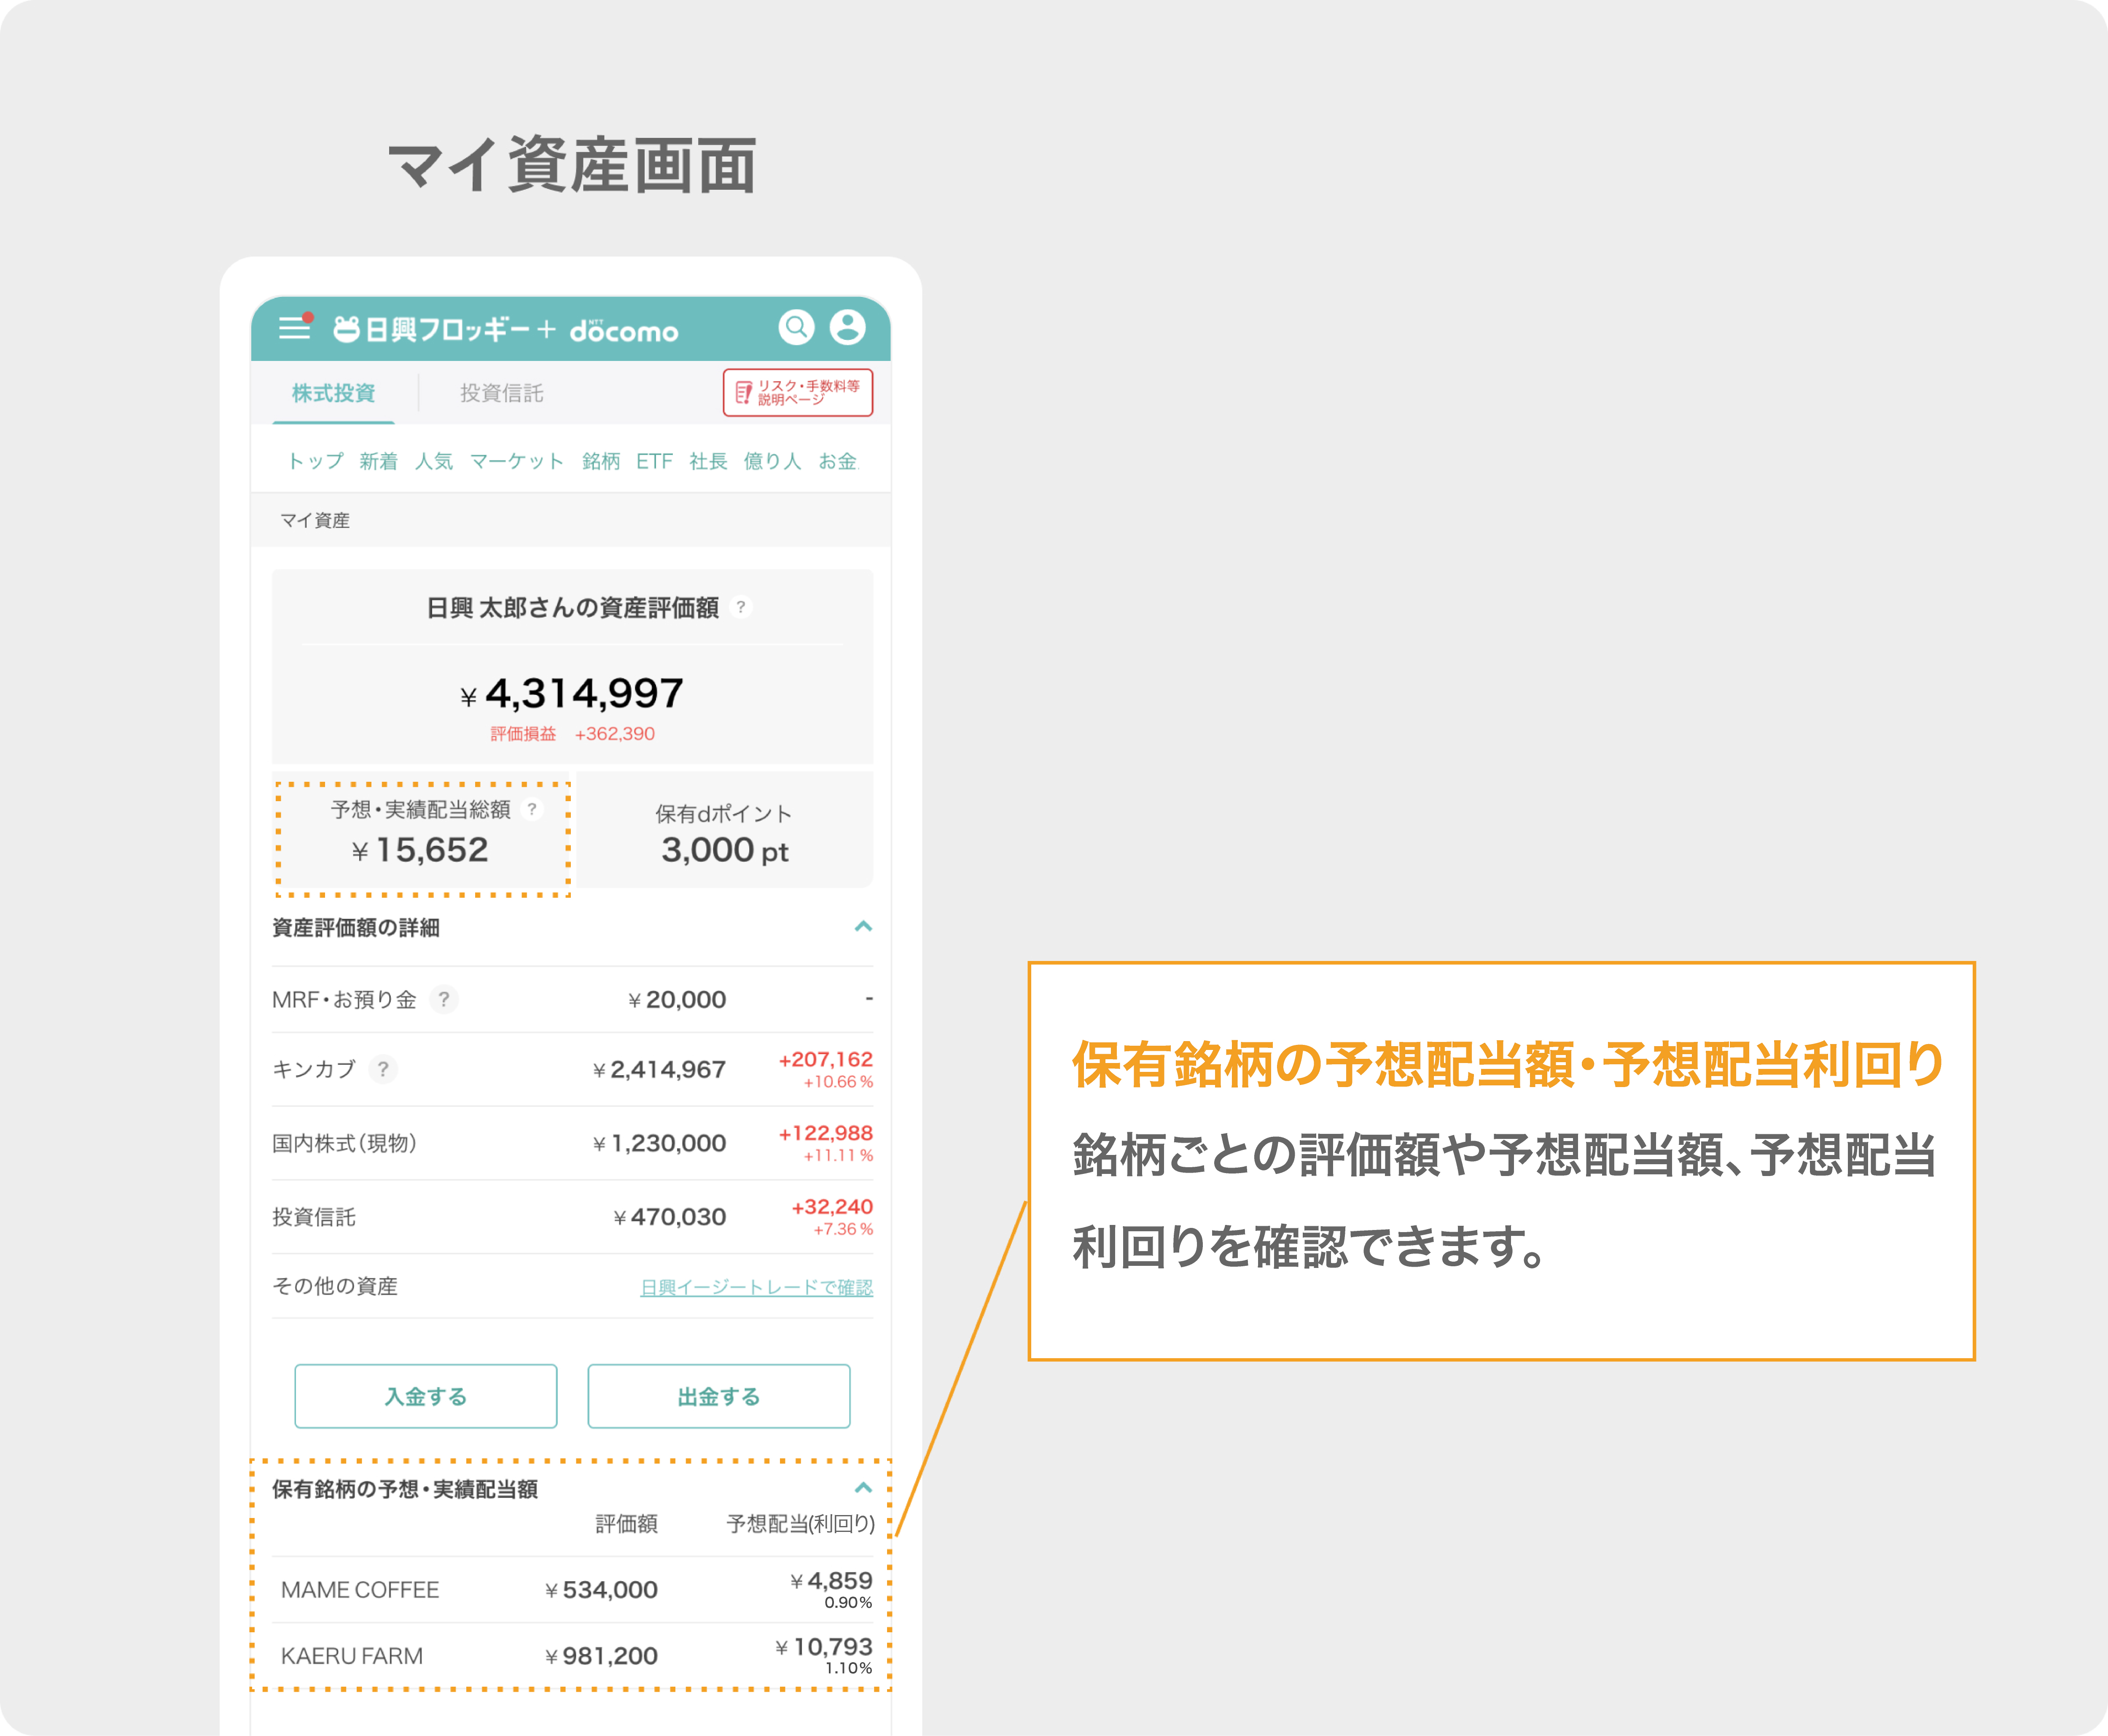
Task: Click the frog logo in header
Action: [346, 329]
